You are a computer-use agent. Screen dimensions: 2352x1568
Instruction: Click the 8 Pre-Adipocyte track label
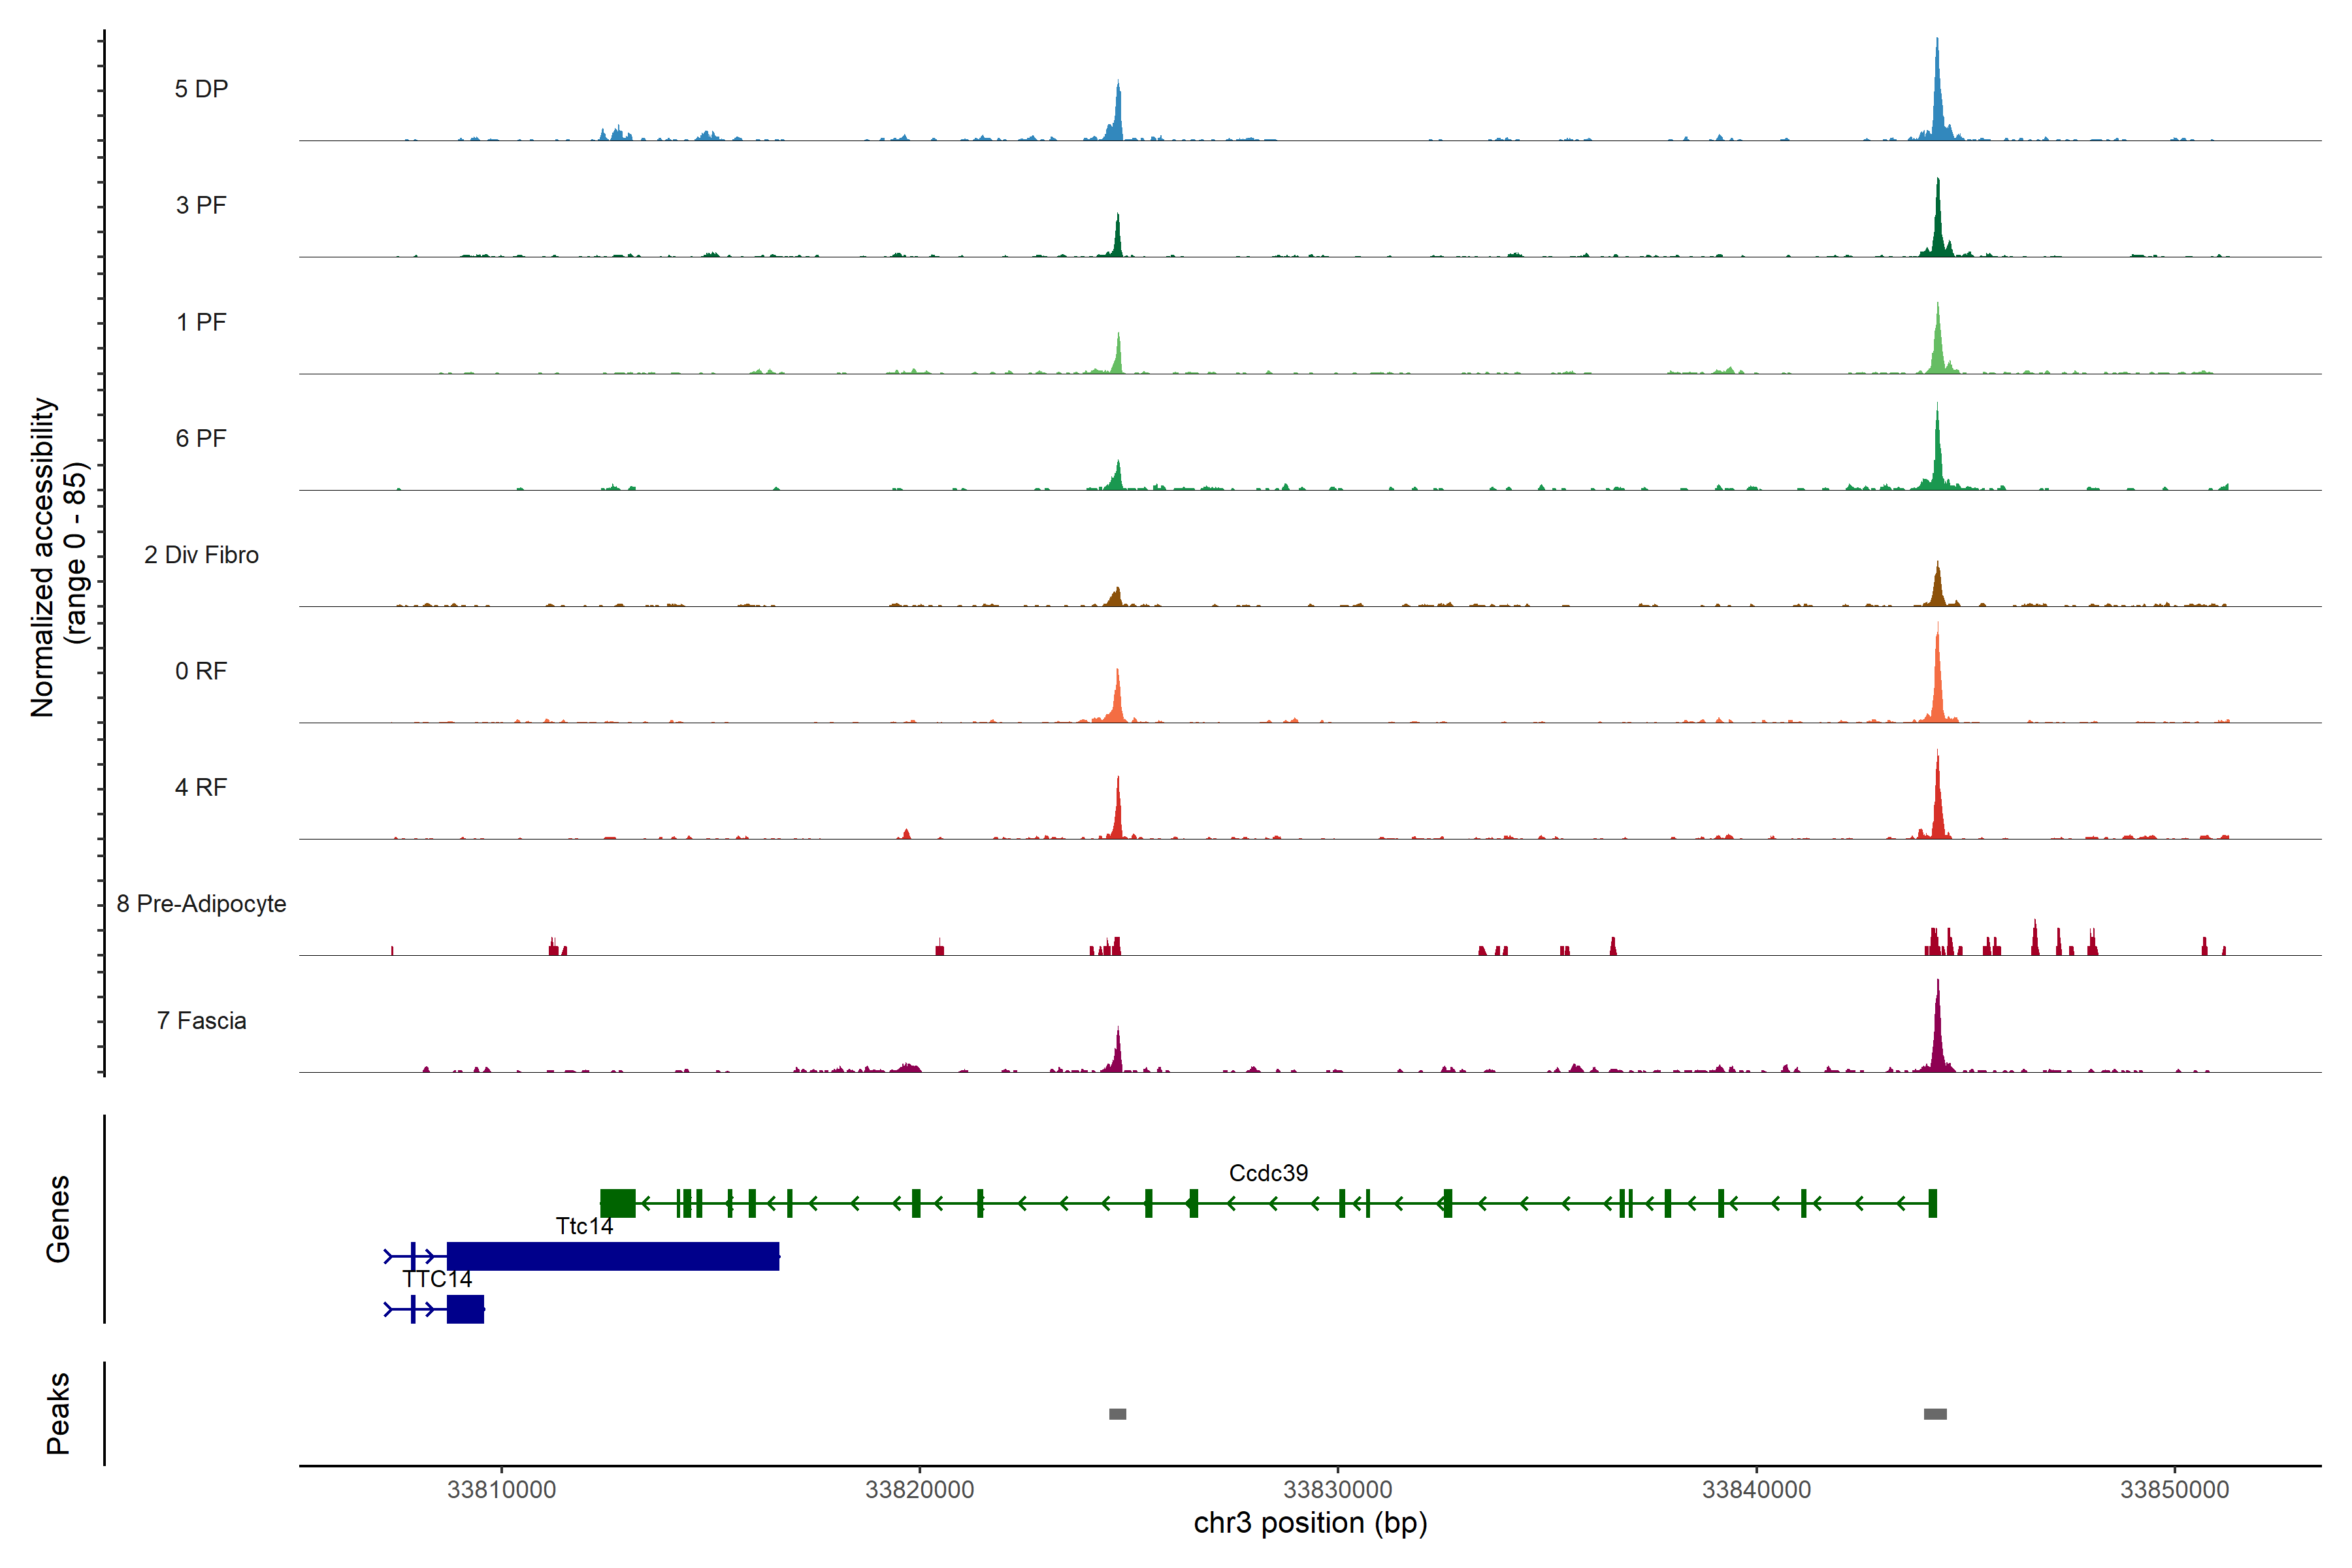pos(201,904)
